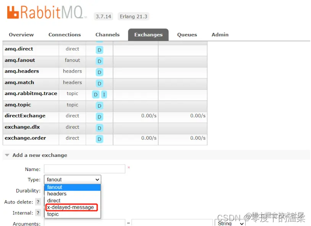Image resolution: width=311 pixels, height=226 pixels.
Task: Open the amq.direct exchange
Action: click(x=19, y=49)
